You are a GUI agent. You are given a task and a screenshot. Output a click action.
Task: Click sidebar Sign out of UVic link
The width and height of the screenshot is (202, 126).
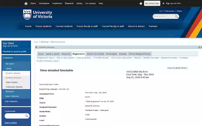coord(10,46)
